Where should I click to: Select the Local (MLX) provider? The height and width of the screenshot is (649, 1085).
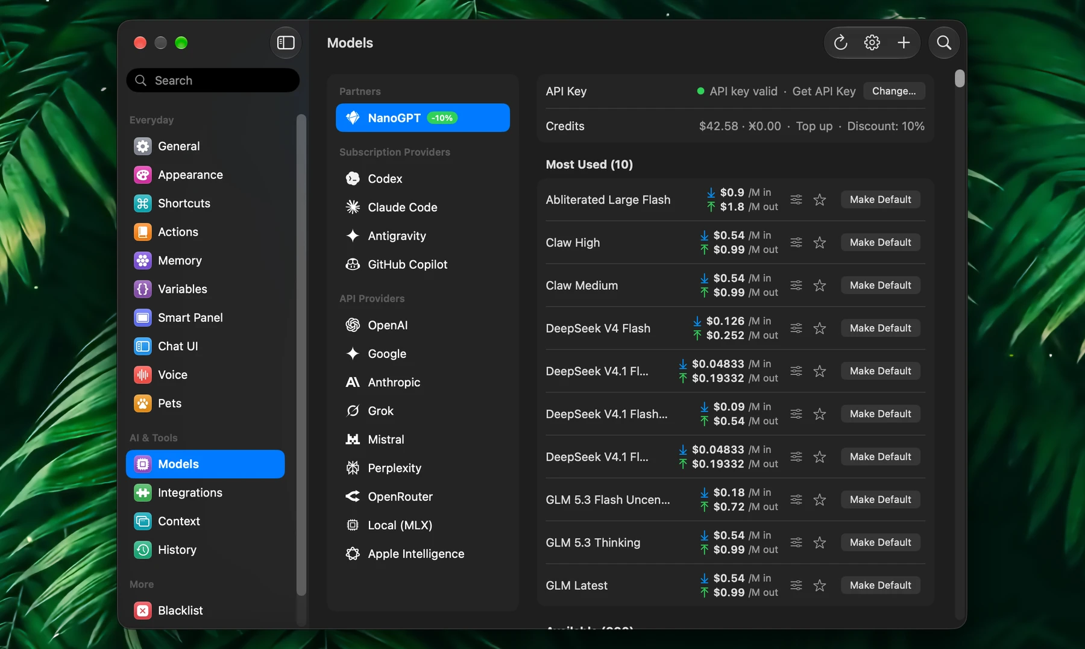click(x=423, y=525)
